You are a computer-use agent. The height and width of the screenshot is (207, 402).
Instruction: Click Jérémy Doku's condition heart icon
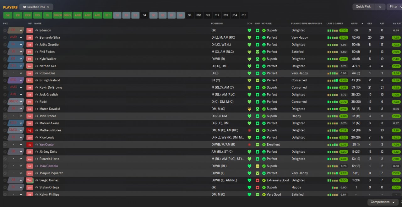click(x=249, y=152)
